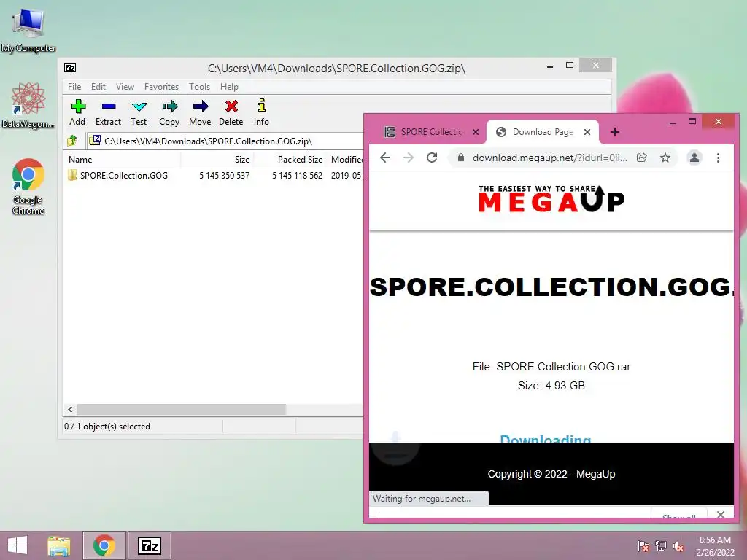Open DataWagon desktop shortcut
Viewport: 747px width, 560px height.
(x=28, y=105)
